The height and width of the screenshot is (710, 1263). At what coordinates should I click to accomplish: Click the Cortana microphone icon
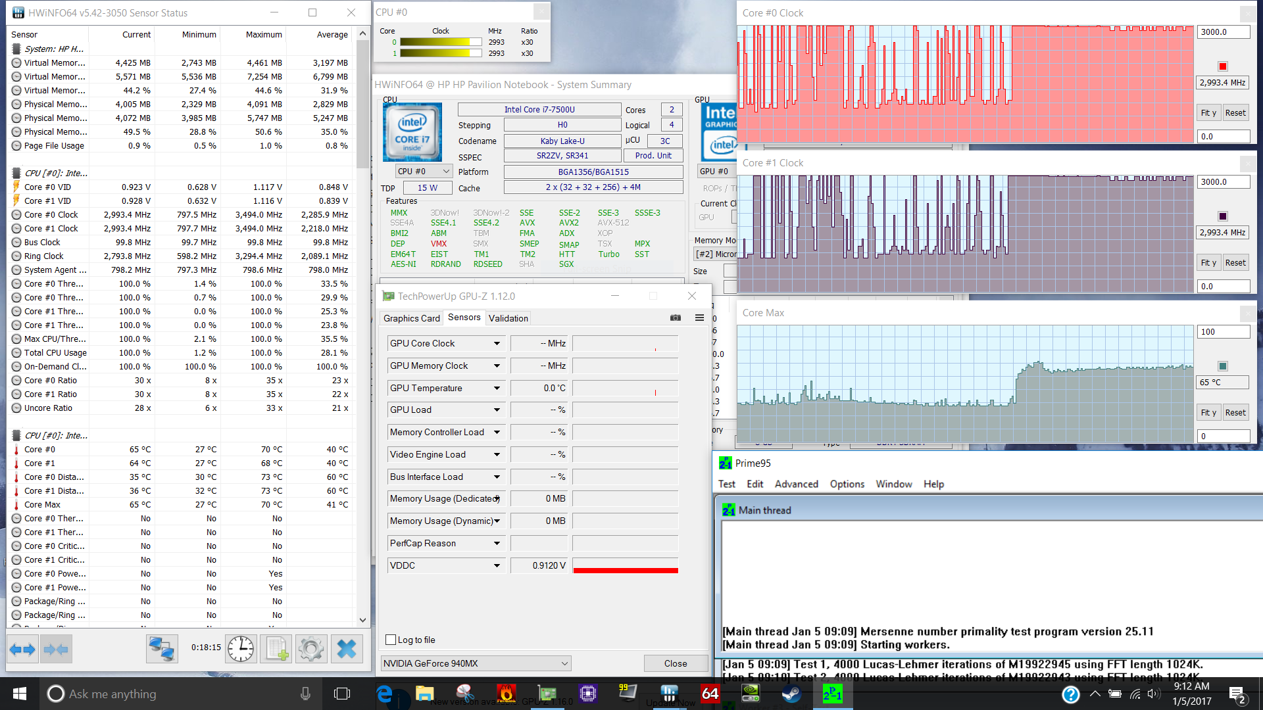click(305, 694)
